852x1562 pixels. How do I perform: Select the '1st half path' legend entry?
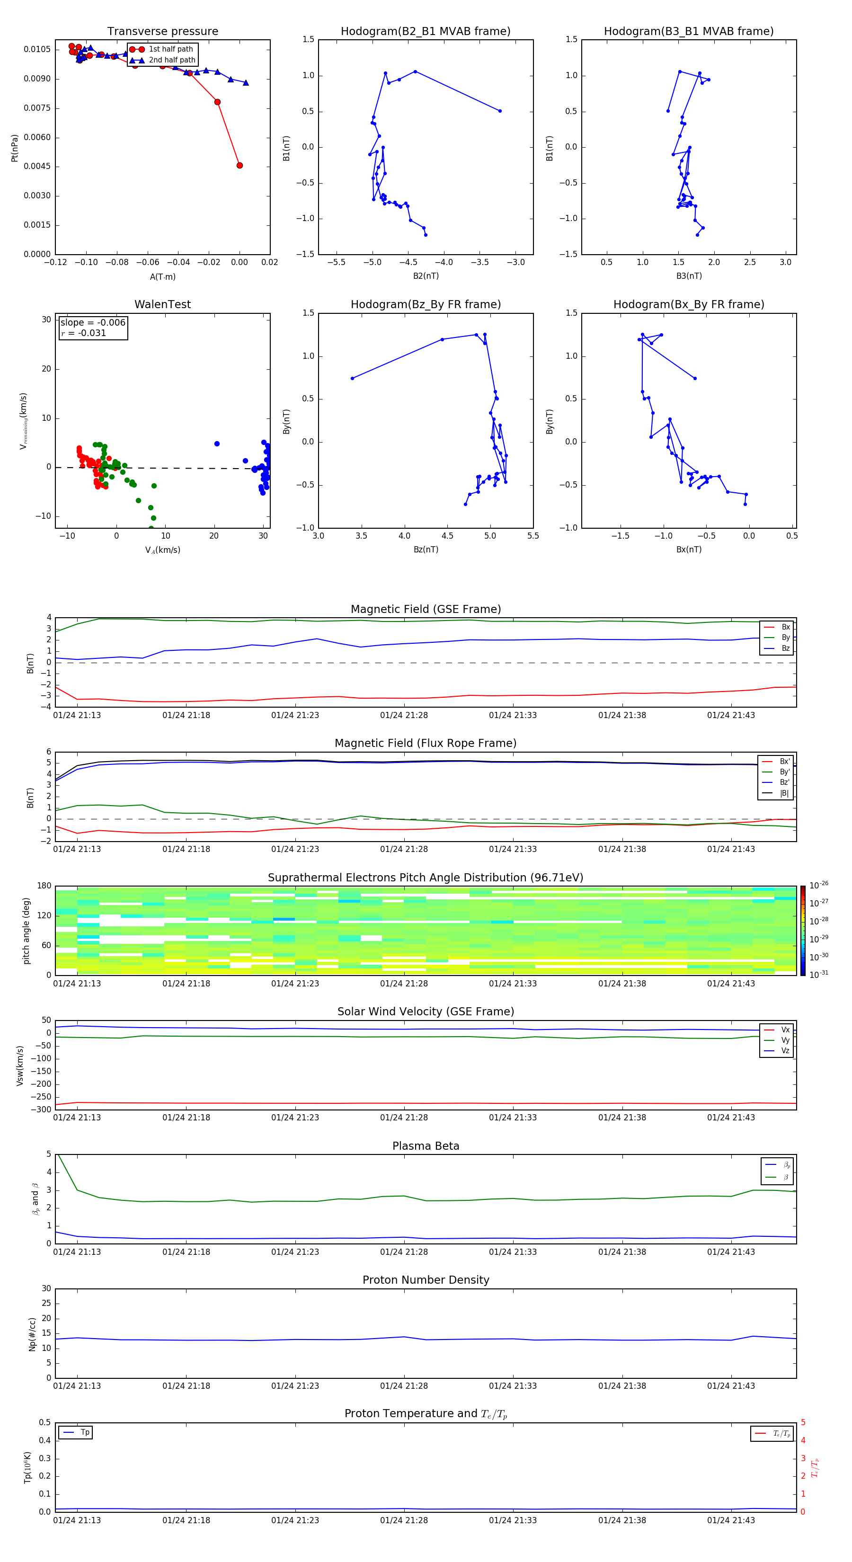tap(162, 49)
